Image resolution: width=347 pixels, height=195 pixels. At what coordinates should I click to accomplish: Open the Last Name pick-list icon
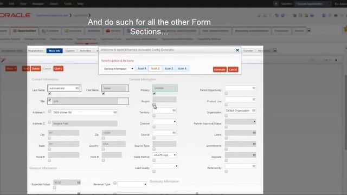click(77, 88)
